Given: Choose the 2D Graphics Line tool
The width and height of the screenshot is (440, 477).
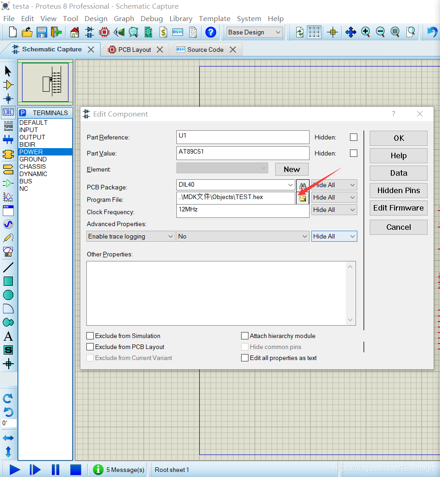Looking at the screenshot, I should tap(8, 267).
